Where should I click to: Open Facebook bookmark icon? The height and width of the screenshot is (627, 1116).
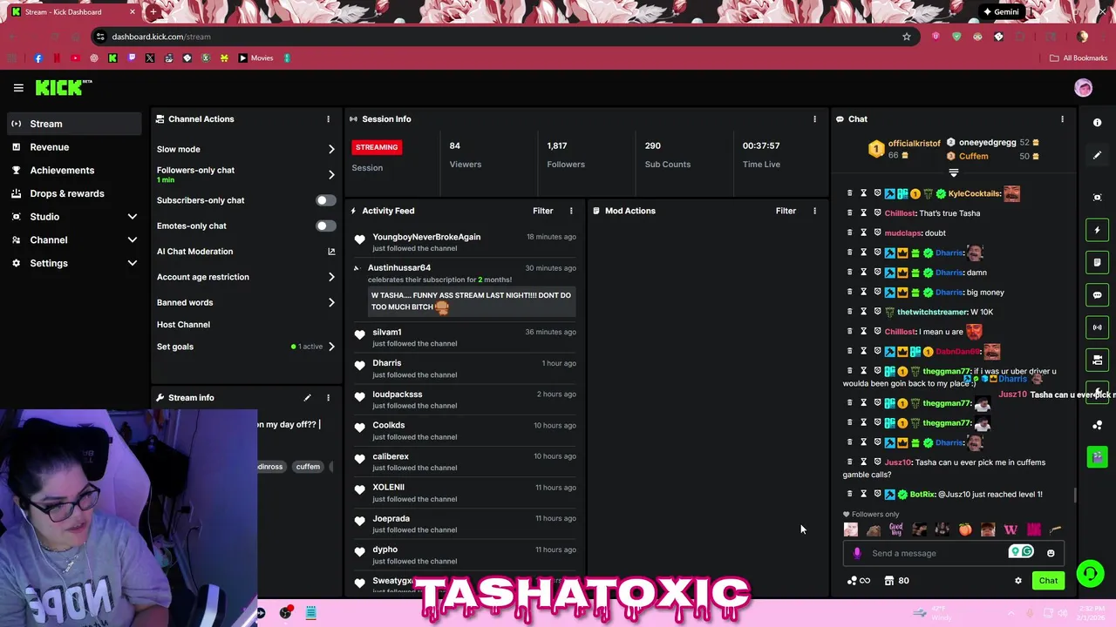pos(37,58)
